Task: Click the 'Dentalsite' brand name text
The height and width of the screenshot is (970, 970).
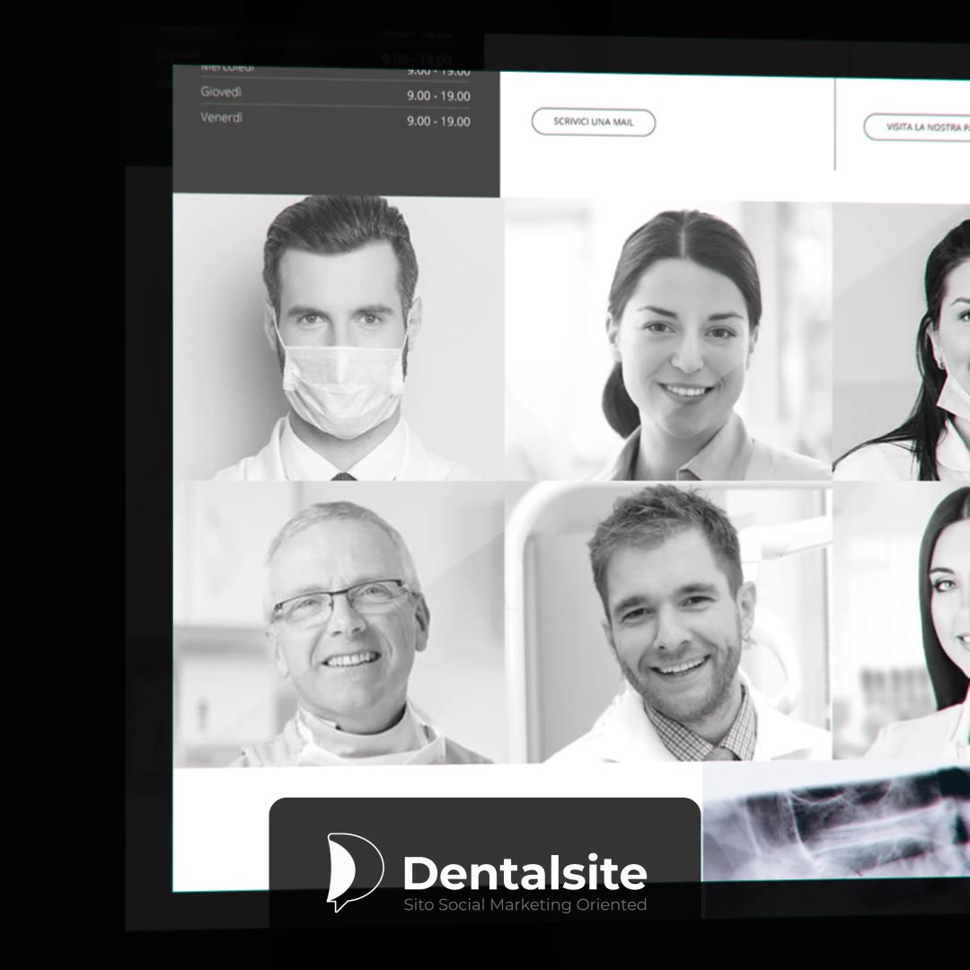Action: click(x=525, y=873)
